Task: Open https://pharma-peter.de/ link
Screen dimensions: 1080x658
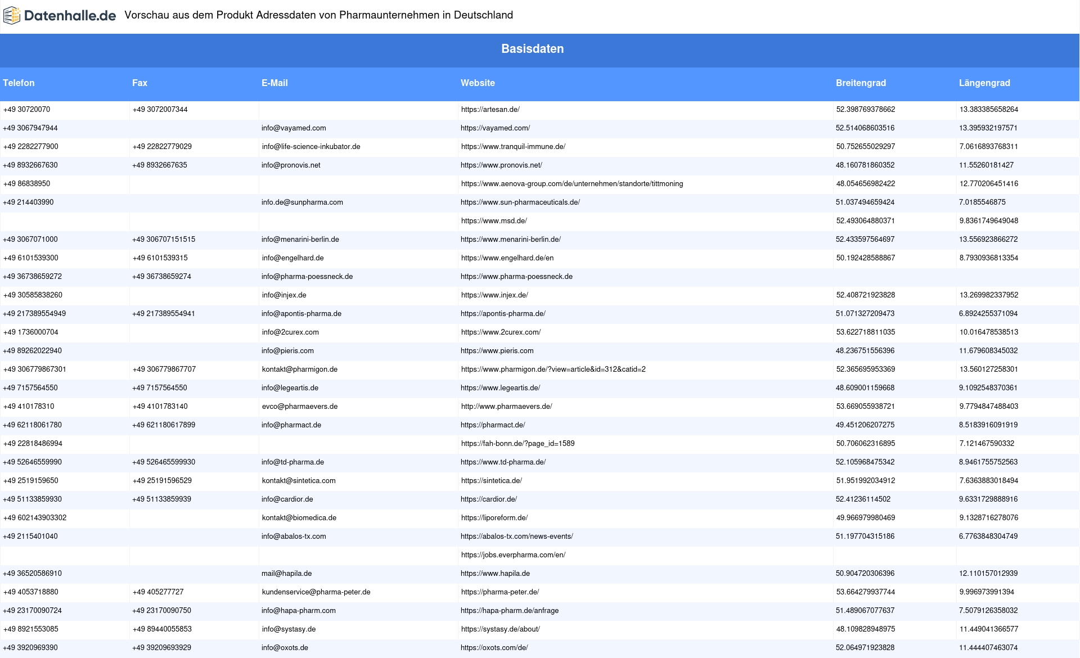Action: coord(500,592)
